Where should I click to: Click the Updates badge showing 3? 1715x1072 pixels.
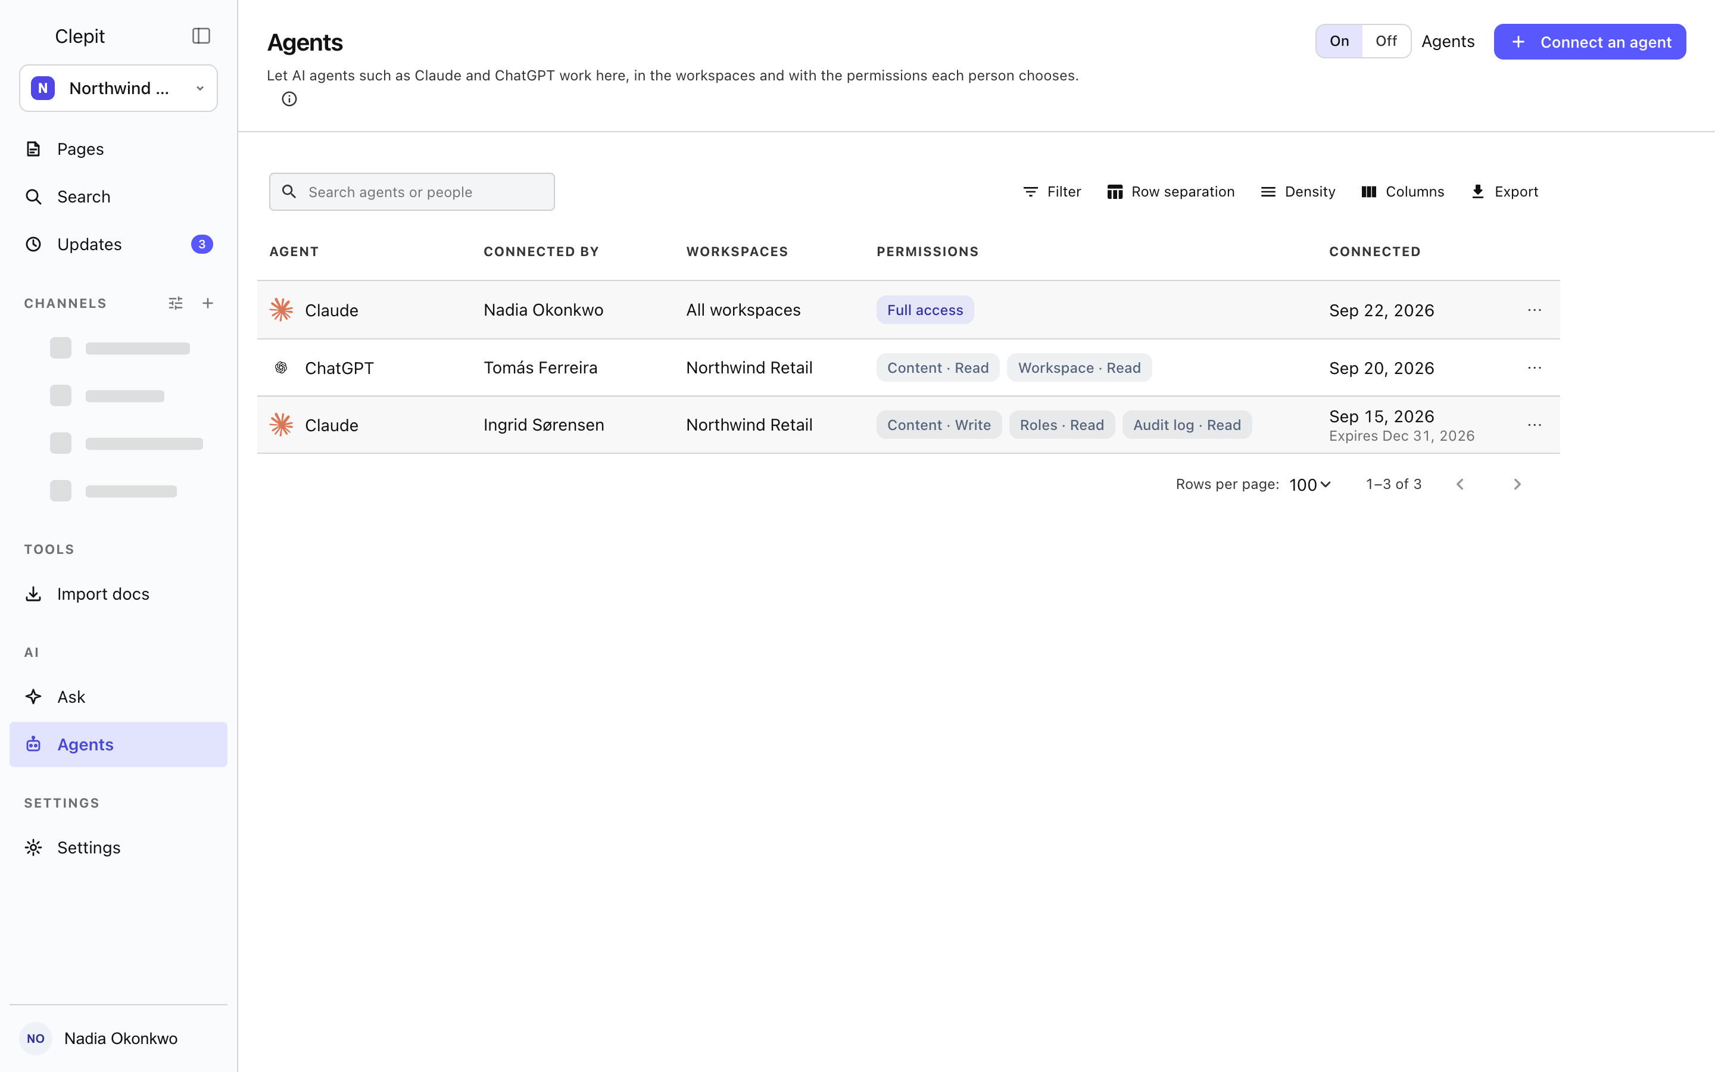[202, 244]
